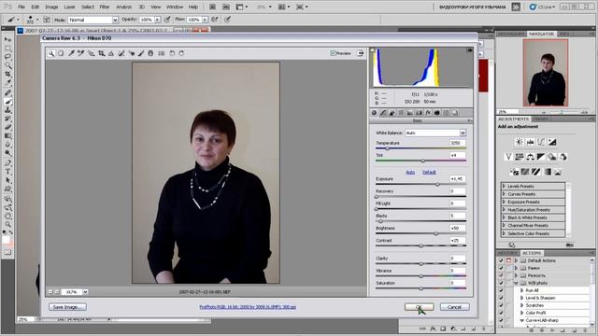Rotate image counterclockwise in Camera Raw
The height and width of the screenshot is (336, 598).
click(172, 54)
